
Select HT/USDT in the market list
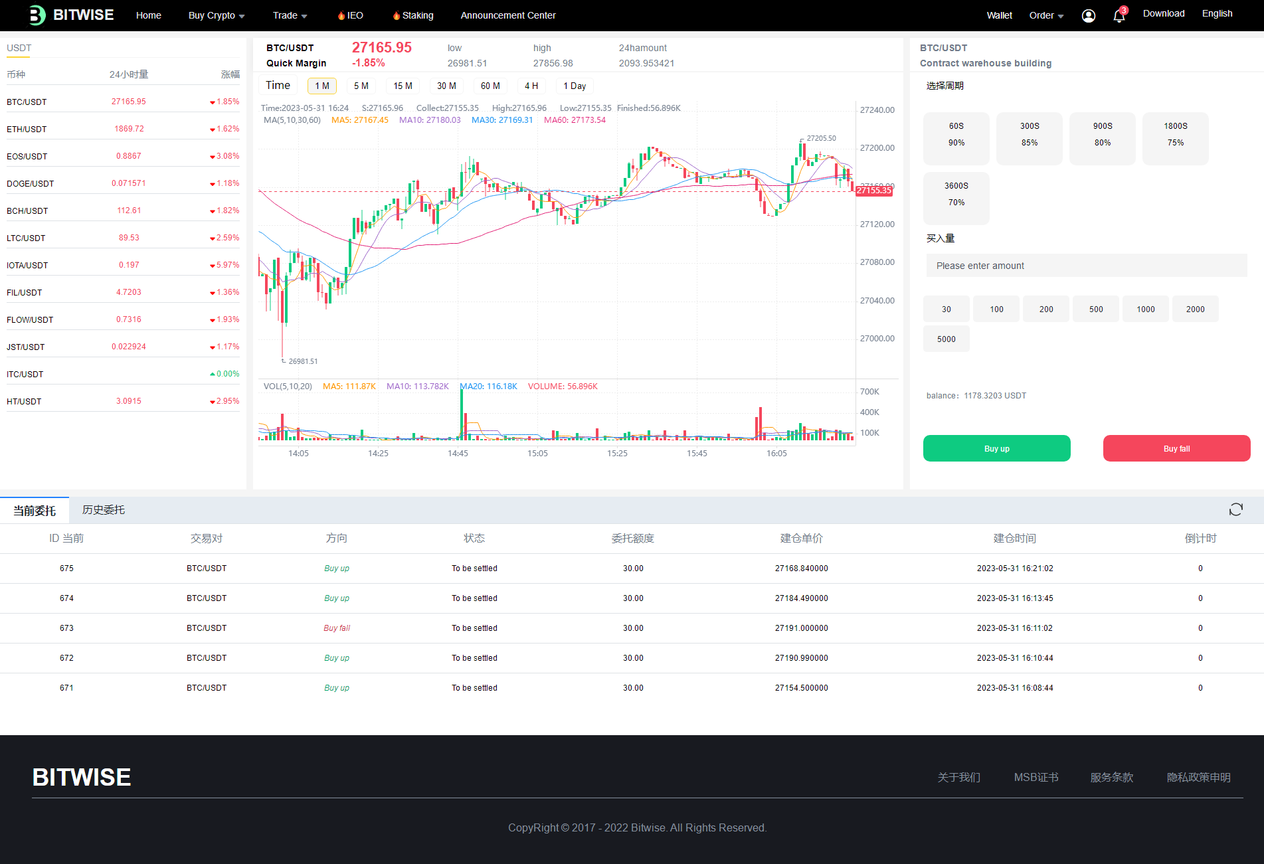tap(123, 401)
